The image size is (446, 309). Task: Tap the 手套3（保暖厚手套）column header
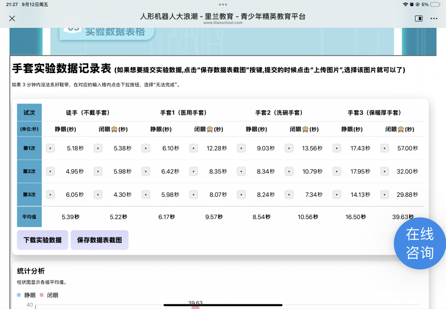coord(374,112)
